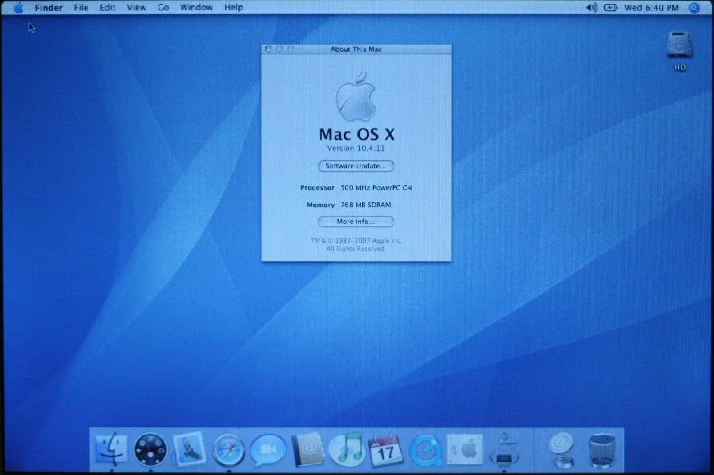This screenshot has height=475, width=714.
Task: Open System Preferences in the dock
Action: click(x=465, y=449)
